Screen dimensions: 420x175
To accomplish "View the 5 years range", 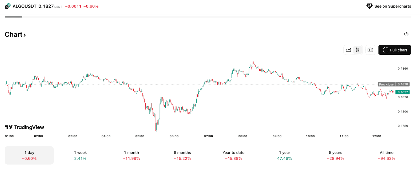I will [x=335, y=155].
